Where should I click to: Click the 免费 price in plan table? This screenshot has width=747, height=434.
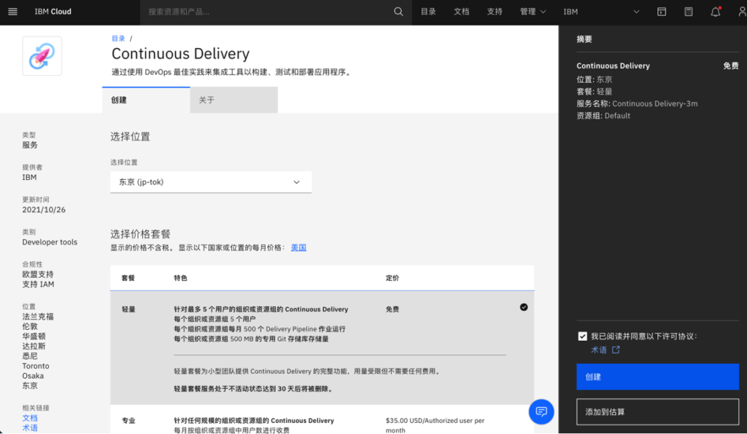click(x=392, y=309)
